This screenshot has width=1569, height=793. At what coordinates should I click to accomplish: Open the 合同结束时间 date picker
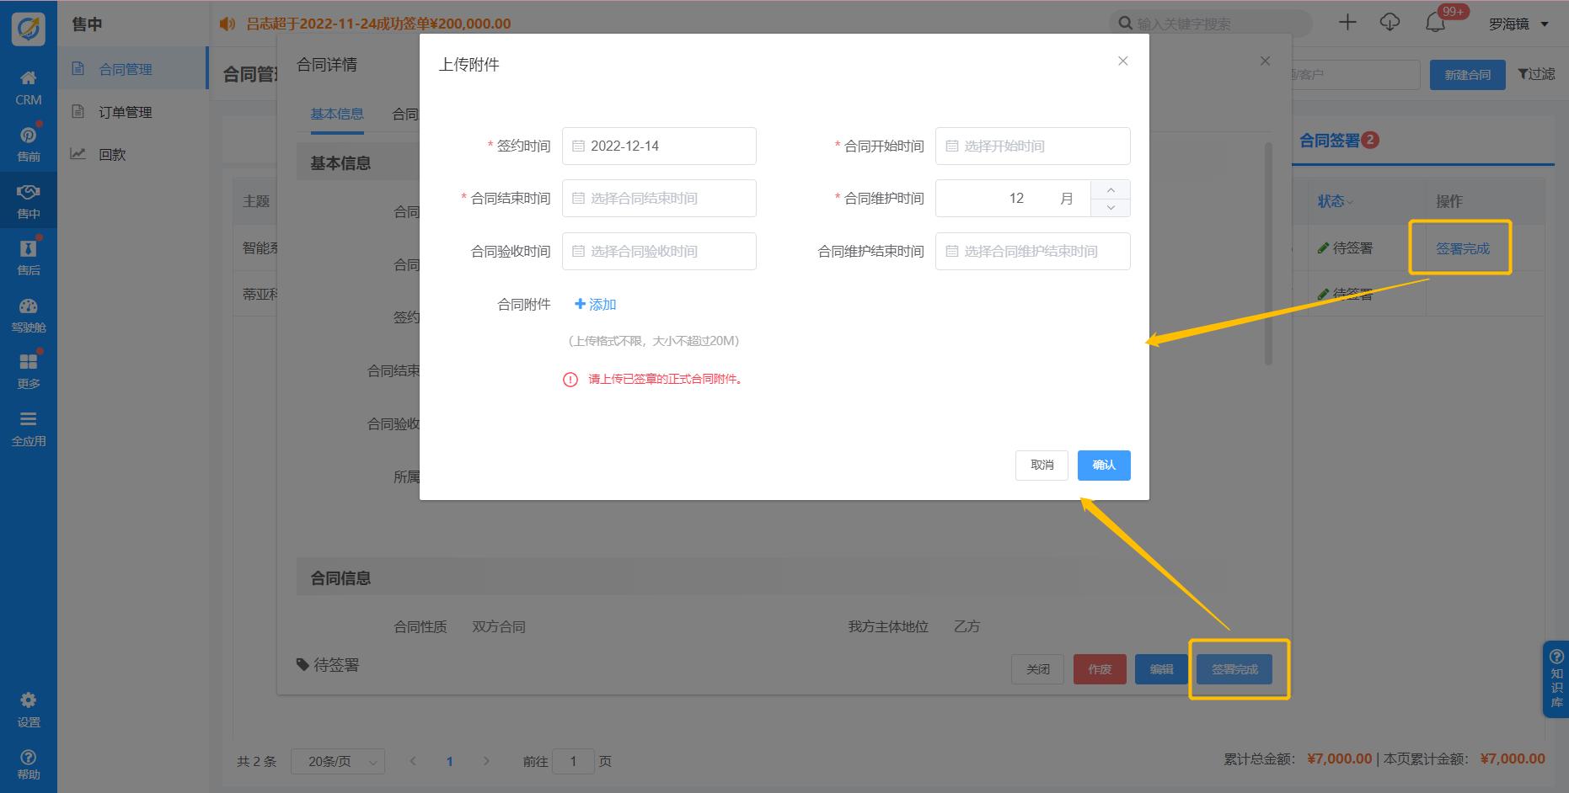659,199
